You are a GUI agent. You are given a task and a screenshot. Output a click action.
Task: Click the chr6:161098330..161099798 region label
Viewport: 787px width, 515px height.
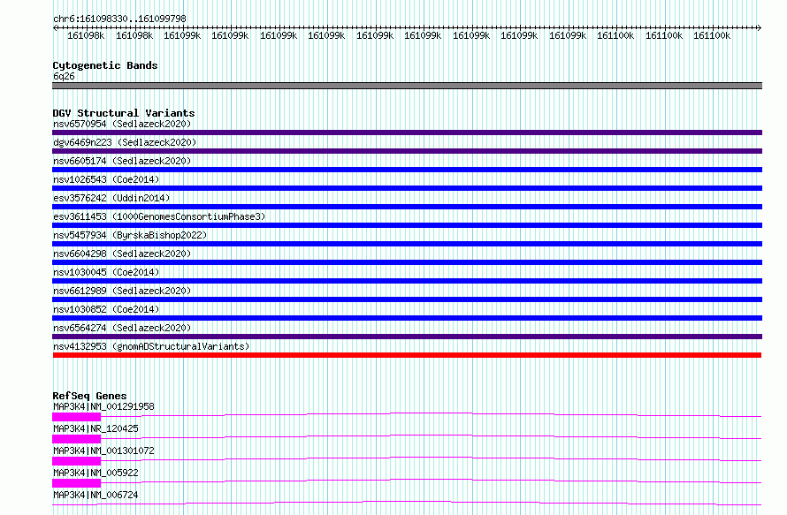[x=119, y=19]
